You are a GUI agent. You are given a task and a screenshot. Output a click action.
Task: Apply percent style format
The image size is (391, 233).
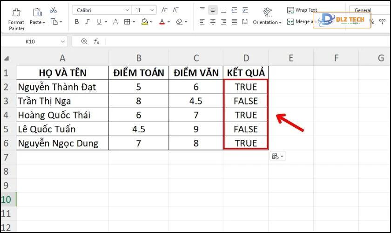click(x=372, y=22)
